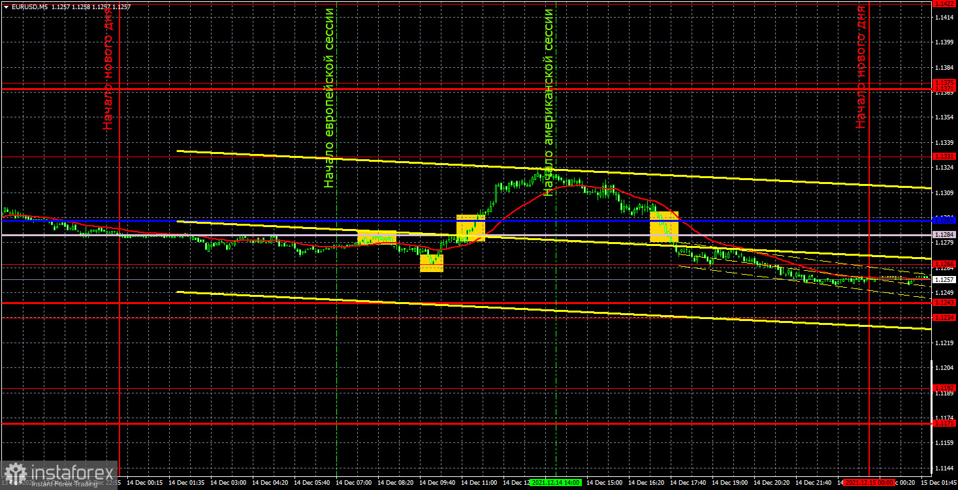Viewport: 958px width, 490px height.
Task: Select the 1.1284 gray line price label
Action: click(944, 234)
